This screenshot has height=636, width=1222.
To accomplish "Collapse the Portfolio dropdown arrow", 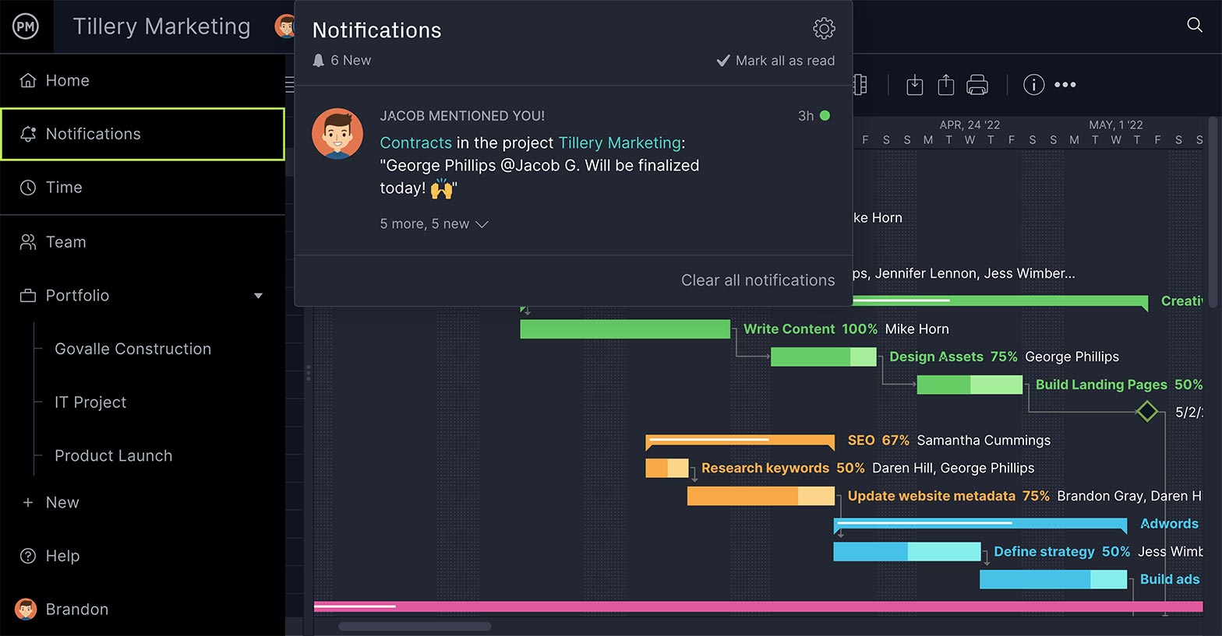I will [258, 296].
